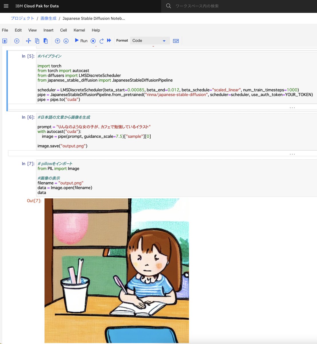Paste cells below icon
The height and width of the screenshot is (344, 317).
coord(46,41)
